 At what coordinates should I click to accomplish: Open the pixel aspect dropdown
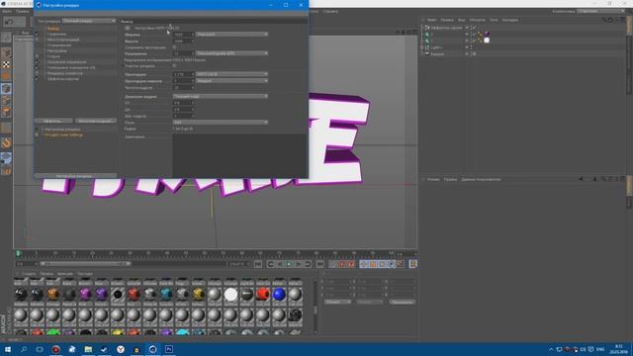(231, 81)
